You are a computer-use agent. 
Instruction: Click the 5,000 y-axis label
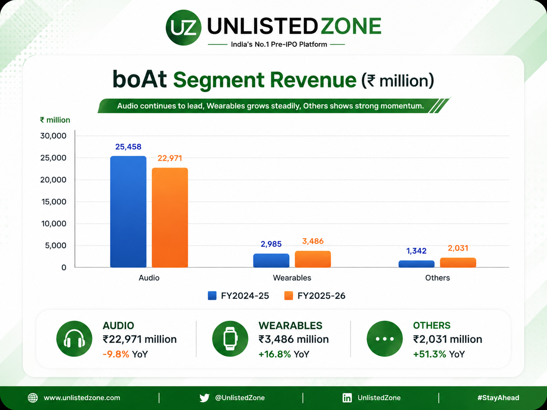56,245
